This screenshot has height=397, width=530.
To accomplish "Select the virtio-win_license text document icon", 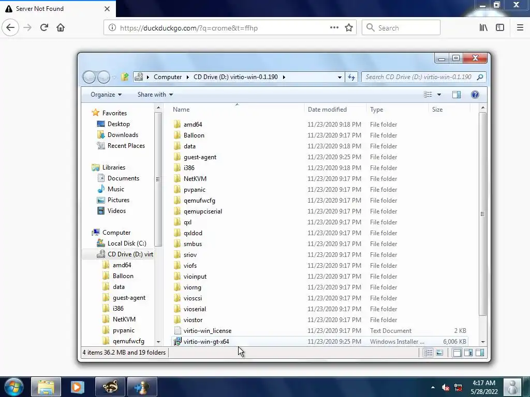I will (x=178, y=331).
